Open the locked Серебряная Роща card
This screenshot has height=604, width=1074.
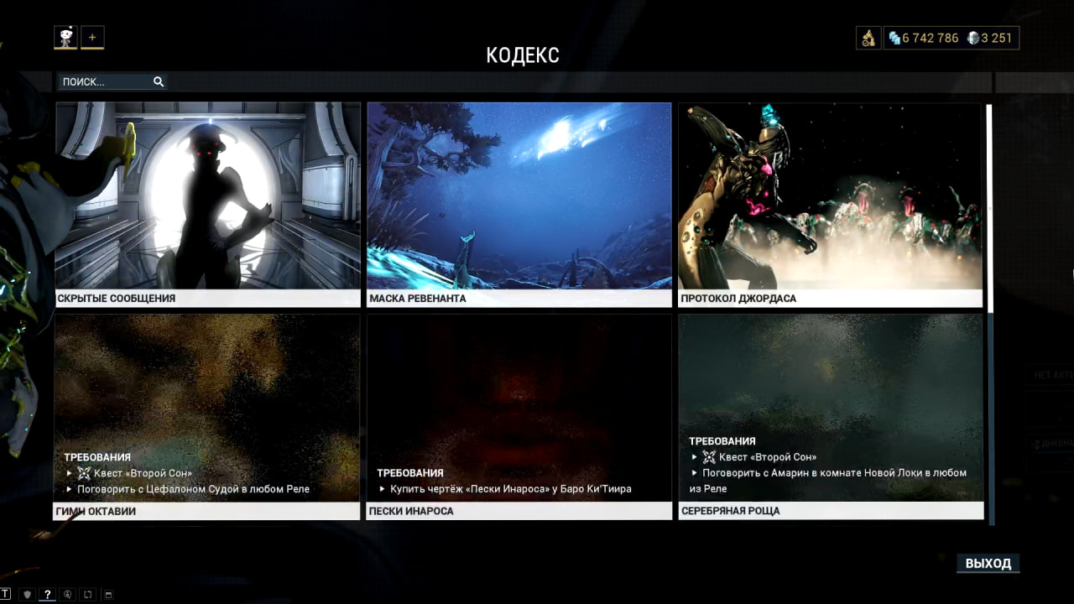click(831, 416)
